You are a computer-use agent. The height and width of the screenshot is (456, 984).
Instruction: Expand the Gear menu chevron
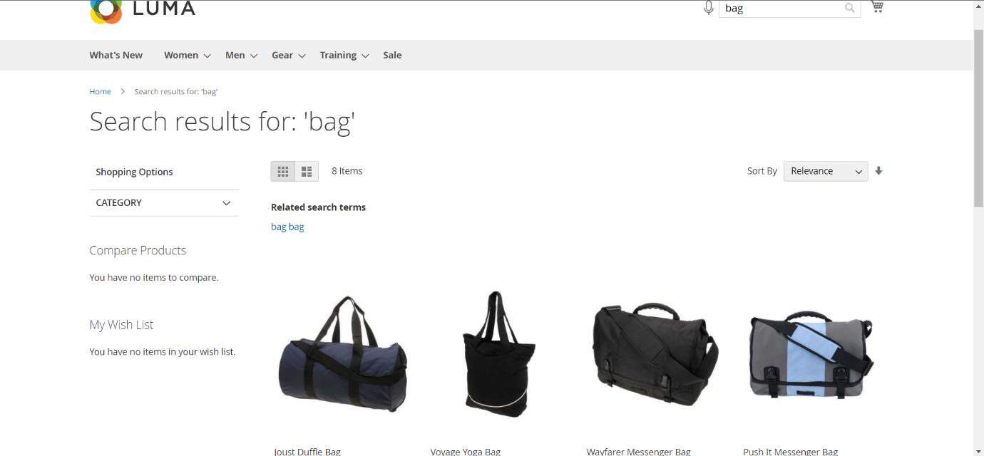(x=302, y=56)
